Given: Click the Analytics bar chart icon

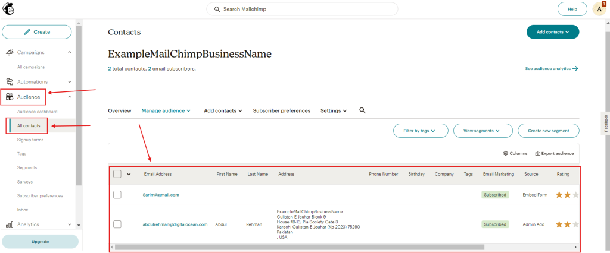Looking at the screenshot, I should point(10,224).
